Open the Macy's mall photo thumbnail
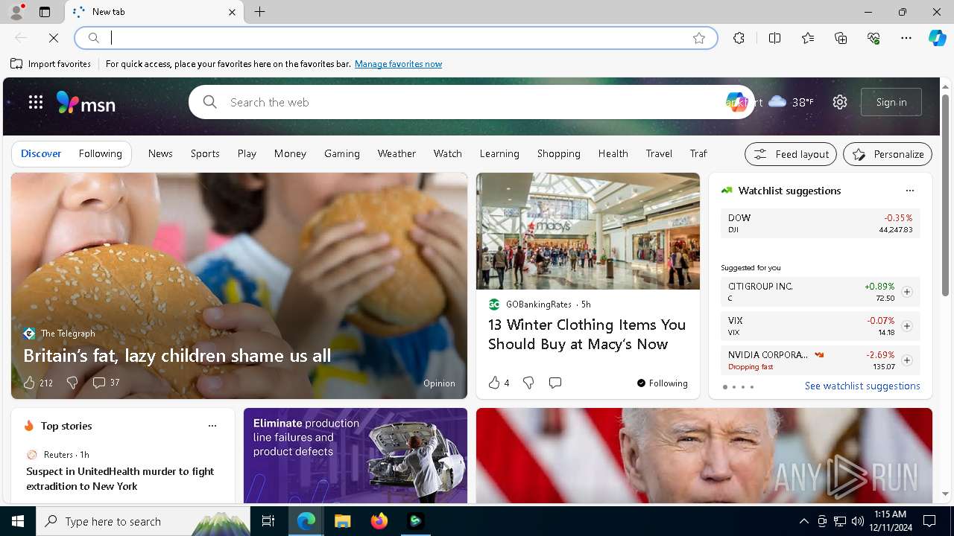Screen dimensions: 954x536 click(x=588, y=232)
